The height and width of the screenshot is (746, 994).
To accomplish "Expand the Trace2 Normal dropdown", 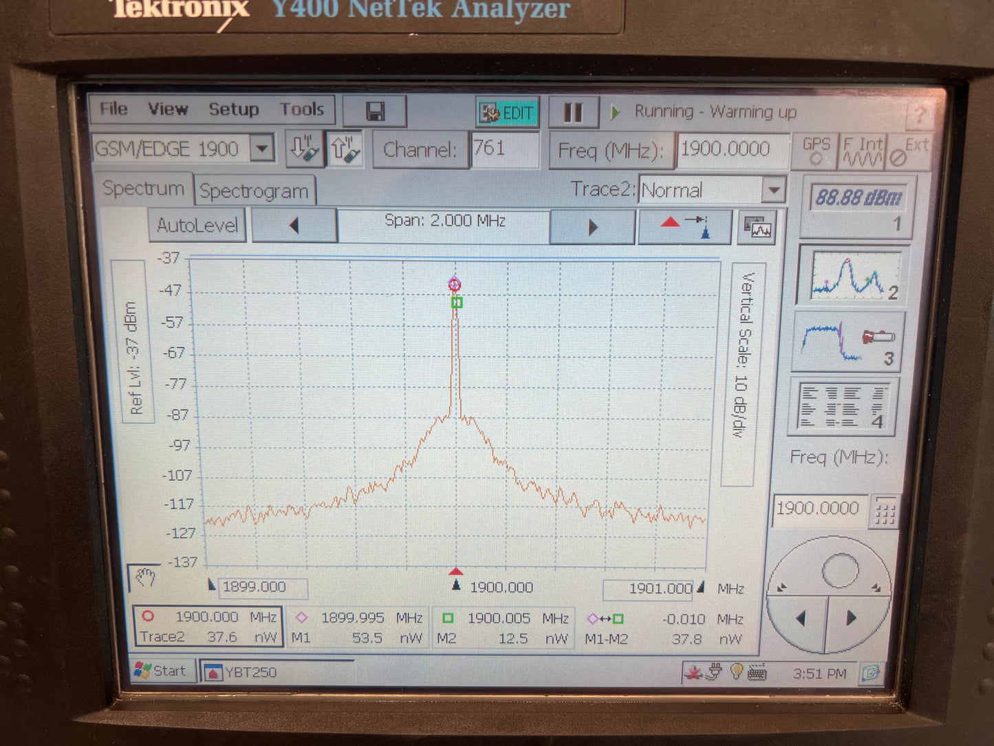I will point(774,190).
